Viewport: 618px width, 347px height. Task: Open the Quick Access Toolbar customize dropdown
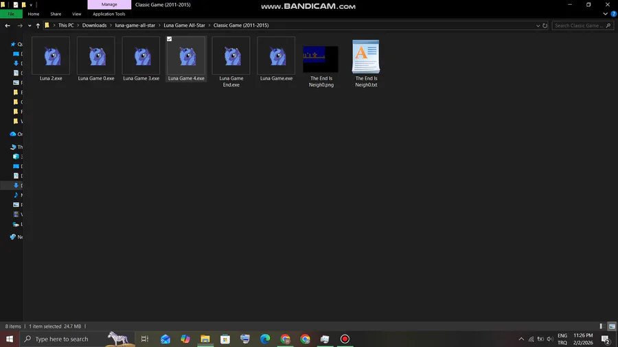click(x=31, y=5)
